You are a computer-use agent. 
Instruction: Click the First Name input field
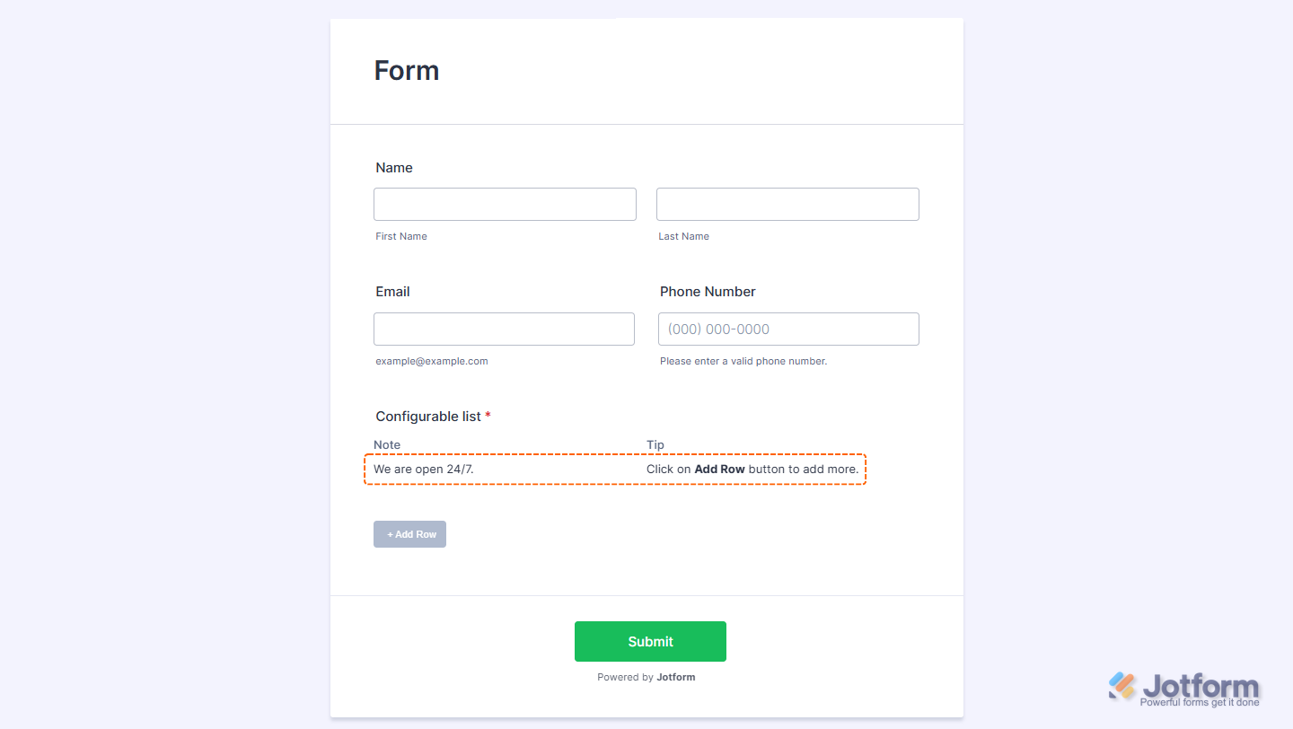505,204
